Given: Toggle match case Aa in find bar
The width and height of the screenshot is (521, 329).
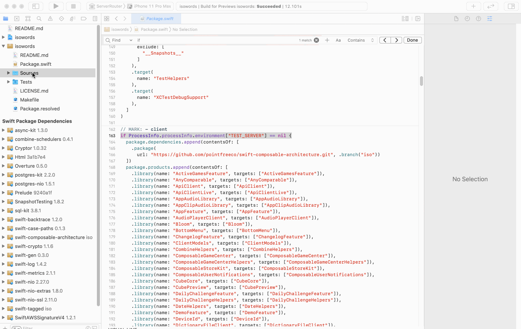Looking at the screenshot, I should (338, 40).
